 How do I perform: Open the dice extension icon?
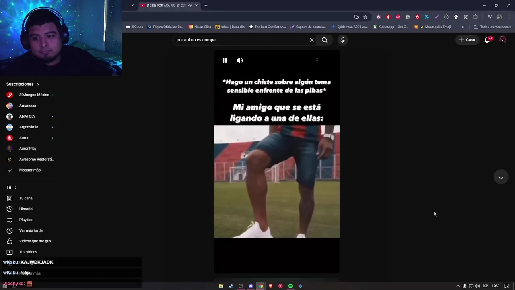tap(456, 17)
